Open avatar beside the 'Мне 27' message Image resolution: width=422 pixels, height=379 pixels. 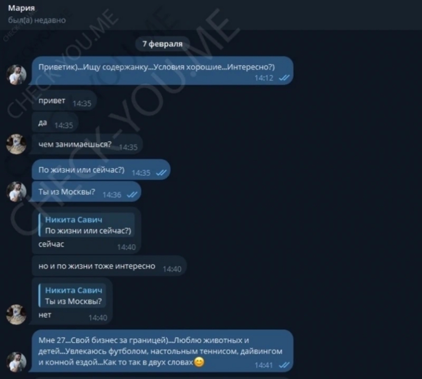pos(16,362)
